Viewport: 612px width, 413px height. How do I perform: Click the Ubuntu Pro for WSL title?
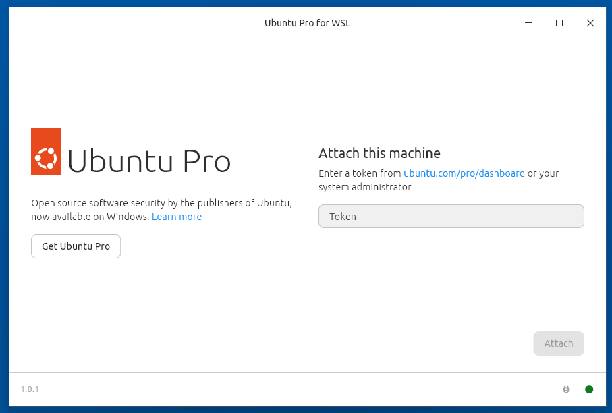308,23
